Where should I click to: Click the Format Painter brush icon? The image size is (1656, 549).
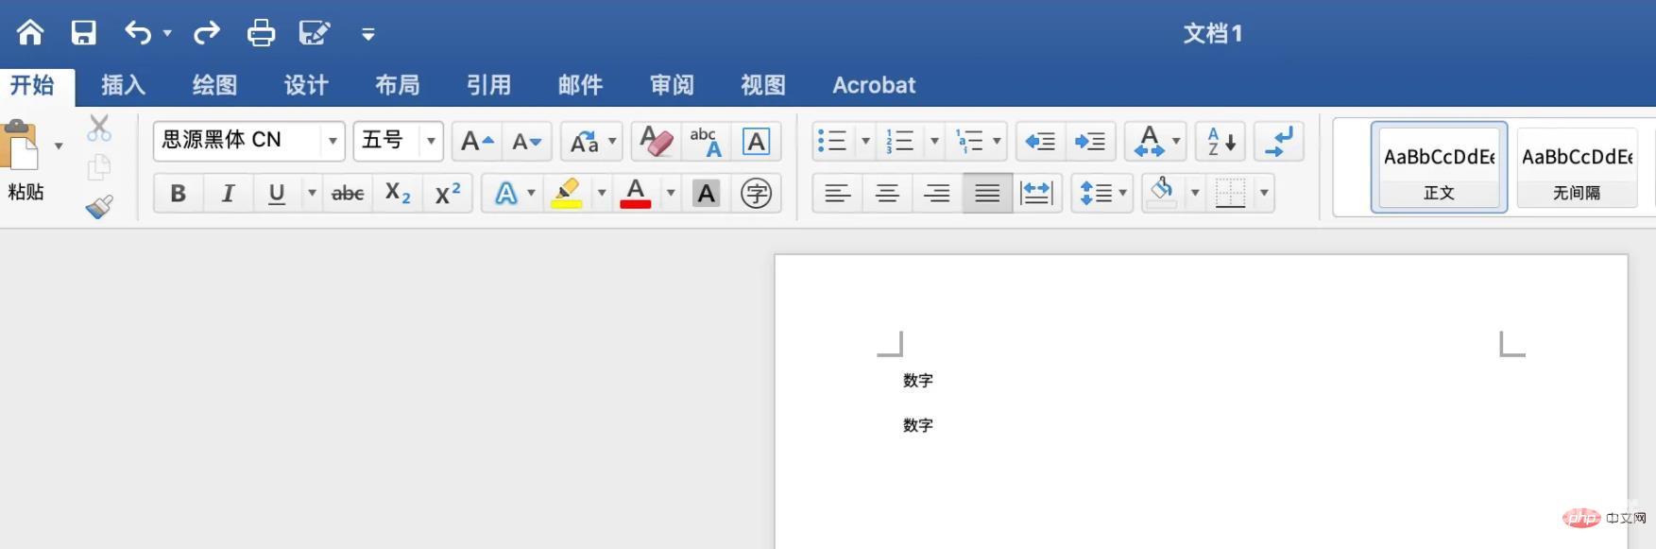[x=99, y=207]
